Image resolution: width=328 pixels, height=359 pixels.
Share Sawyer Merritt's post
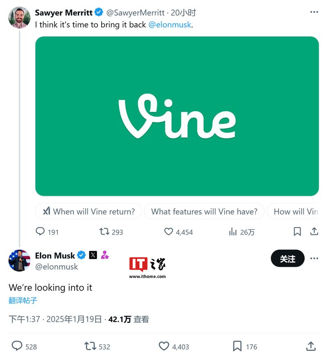point(314,232)
